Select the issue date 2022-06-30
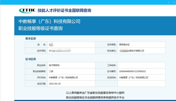Viewport: 176px width, 101px height. click(55, 84)
